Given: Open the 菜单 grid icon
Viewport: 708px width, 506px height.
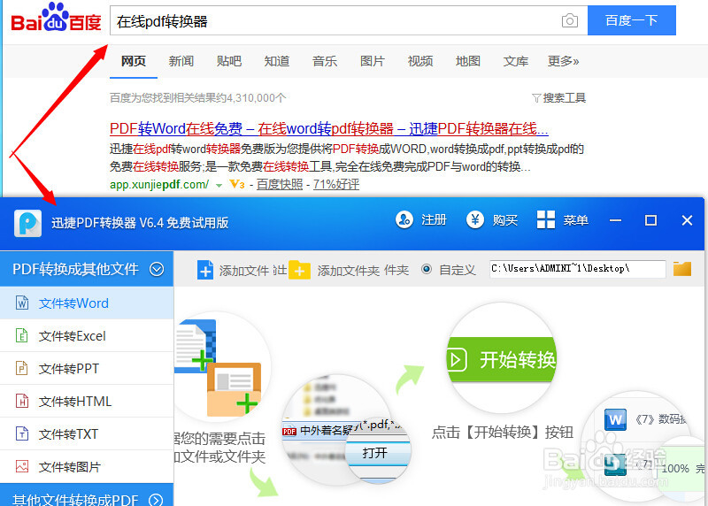Looking at the screenshot, I should pyautogui.click(x=546, y=219).
